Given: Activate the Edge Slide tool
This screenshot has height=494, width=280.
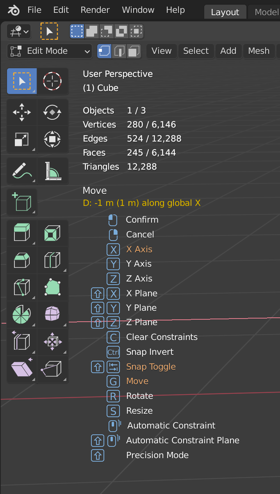Looking at the screenshot, I should click(22, 342).
